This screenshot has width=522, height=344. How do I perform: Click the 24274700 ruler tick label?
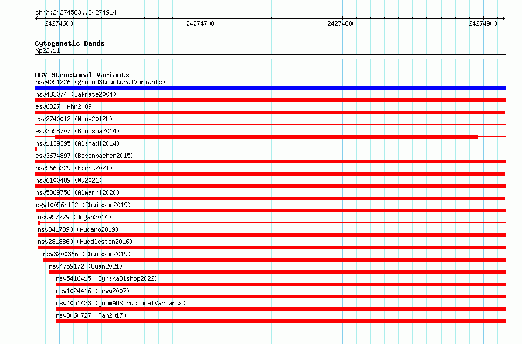[200, 23]
